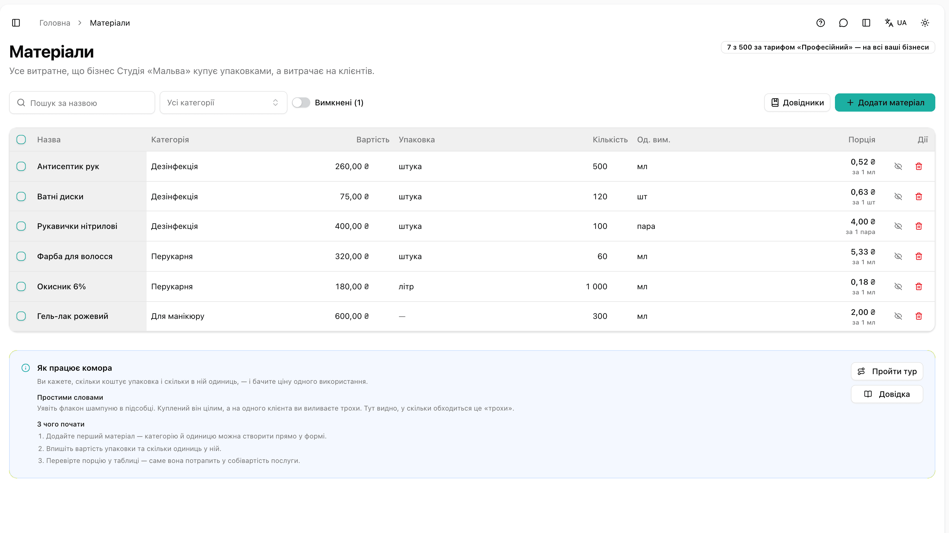Toggle the Вимкнені (1) switch

(x=301, y=102)
